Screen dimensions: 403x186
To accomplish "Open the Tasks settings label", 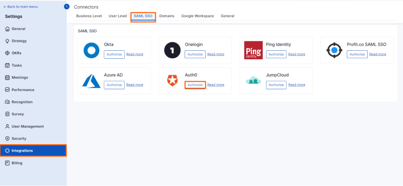I will [16, 65].
